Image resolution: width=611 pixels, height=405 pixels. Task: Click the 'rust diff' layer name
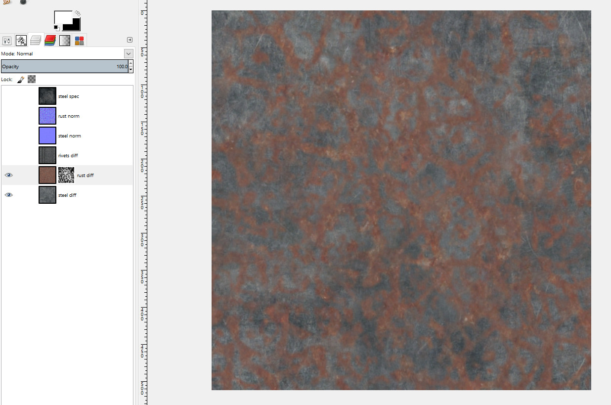pos(86,176)
